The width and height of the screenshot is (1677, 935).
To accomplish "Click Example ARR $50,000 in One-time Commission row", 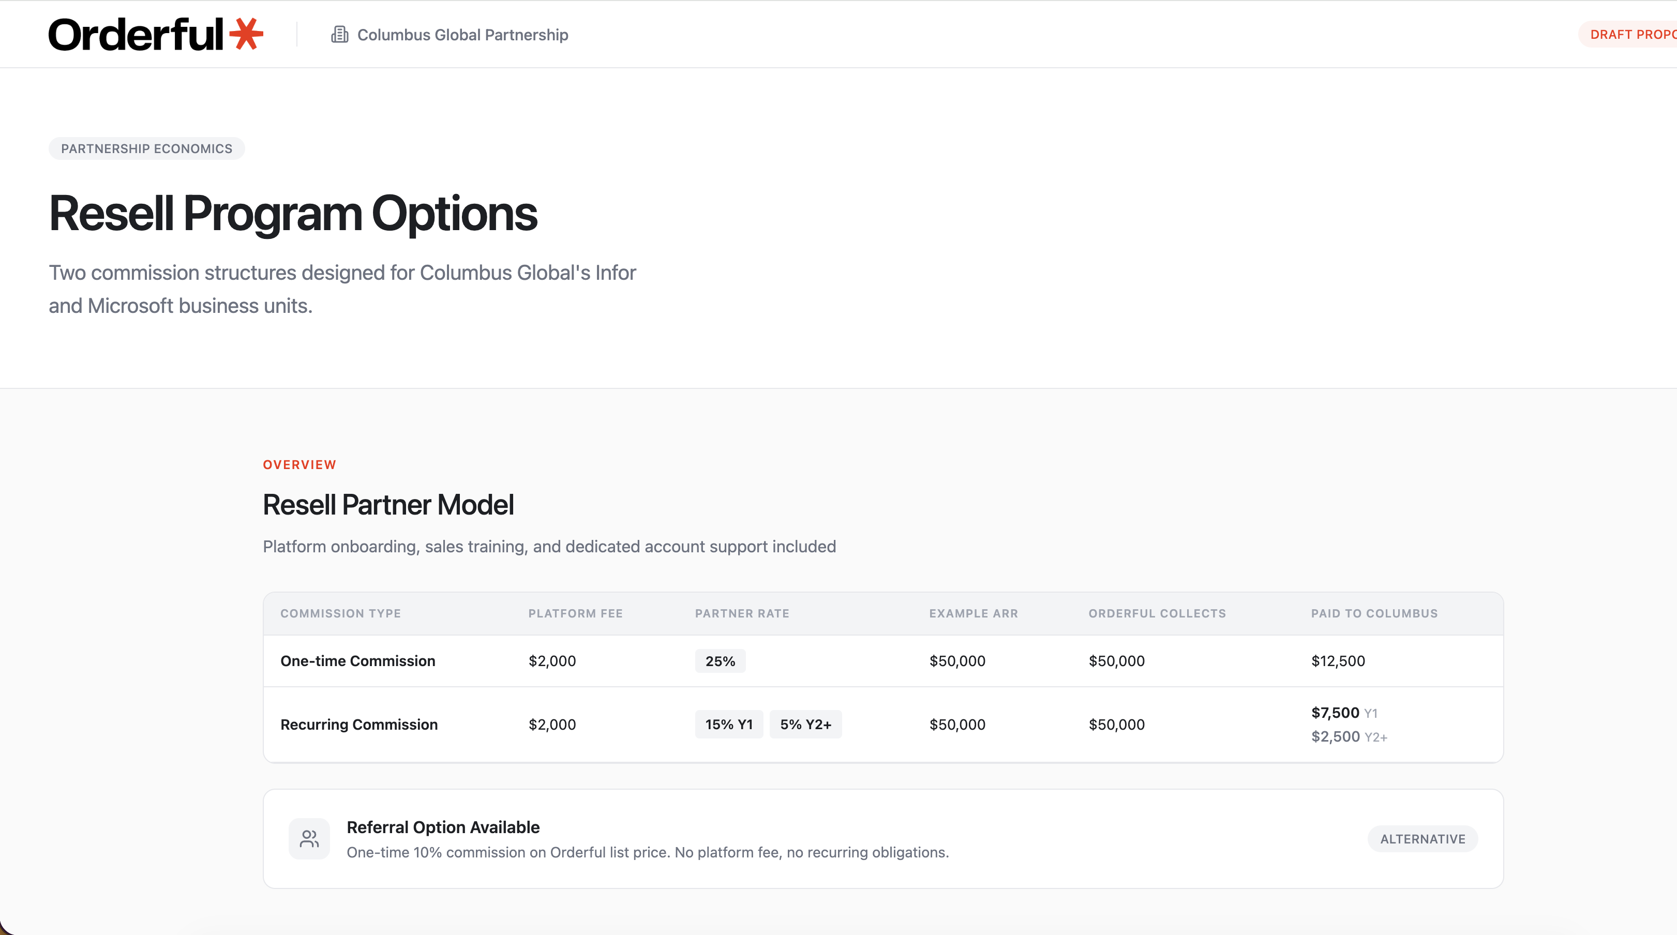I will (957, 661).
